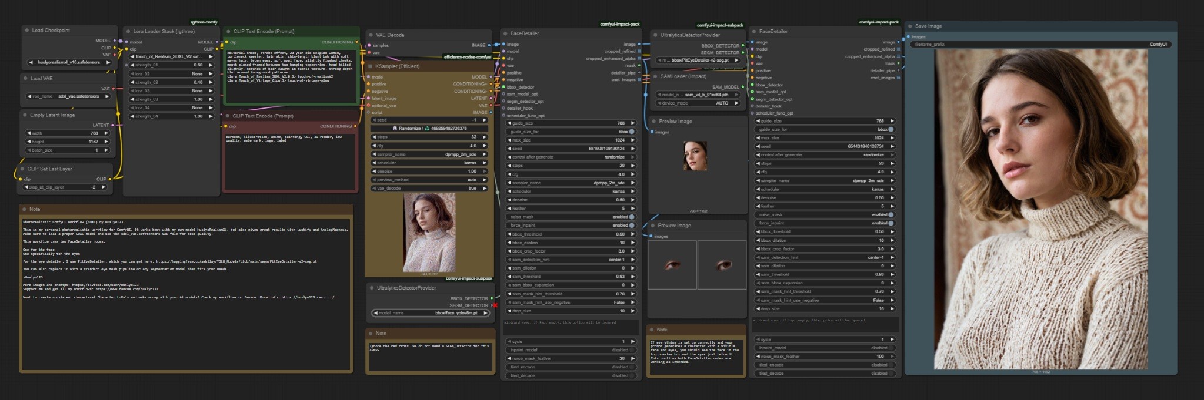Click the collapse dot on Lora Loader Stack node

(x=128, y=31)
